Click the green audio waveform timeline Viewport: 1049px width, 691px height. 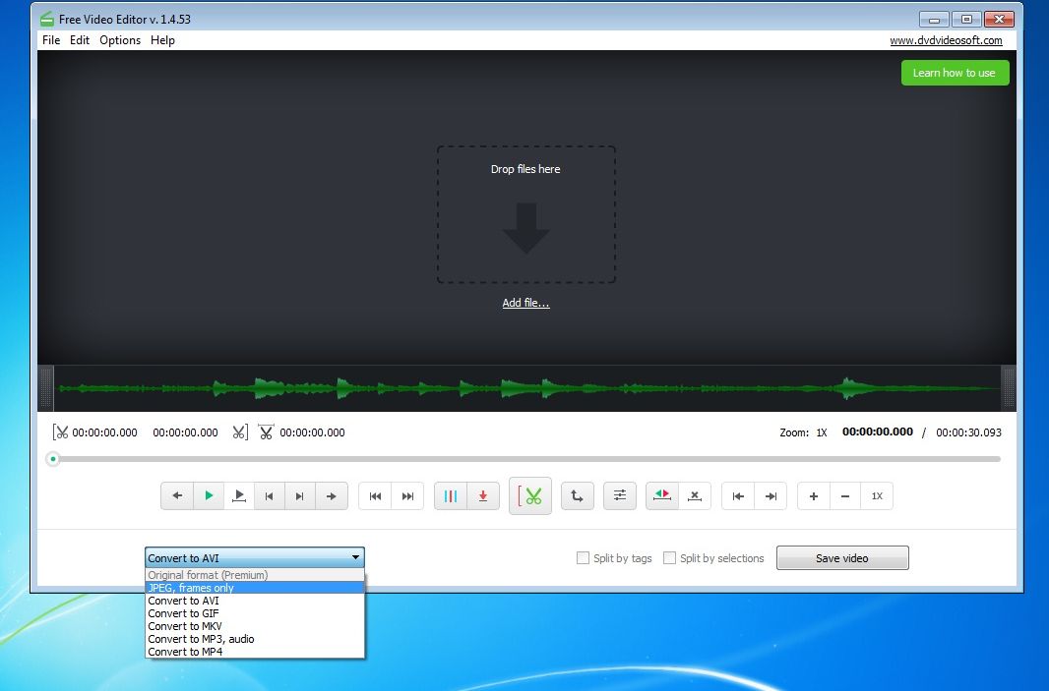527,387
